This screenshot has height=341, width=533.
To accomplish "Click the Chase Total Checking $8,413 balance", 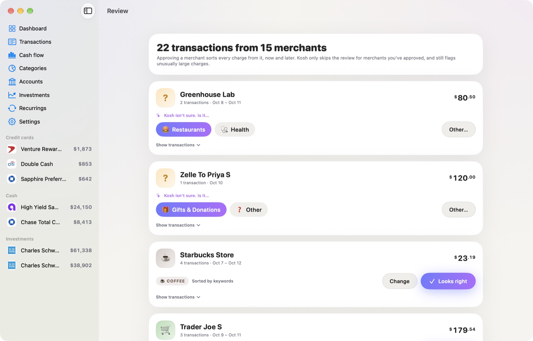I will click(83, 222).
